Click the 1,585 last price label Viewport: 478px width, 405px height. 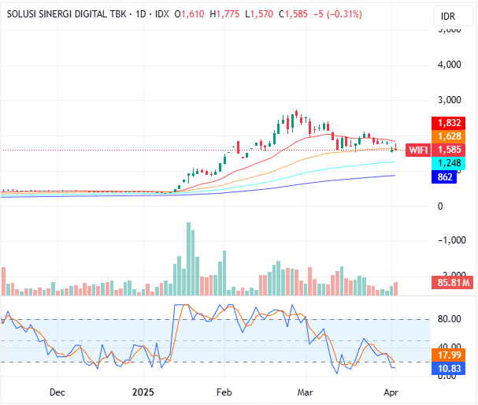[448, 150]
